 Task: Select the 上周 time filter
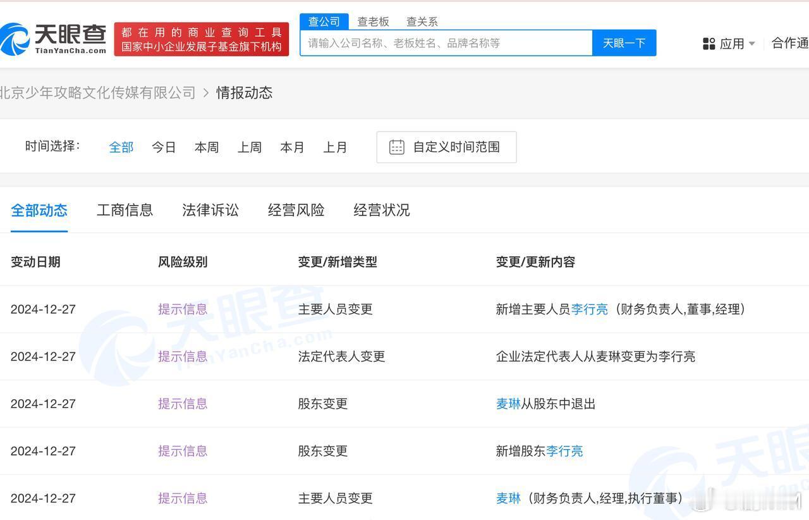pos(250,147)
